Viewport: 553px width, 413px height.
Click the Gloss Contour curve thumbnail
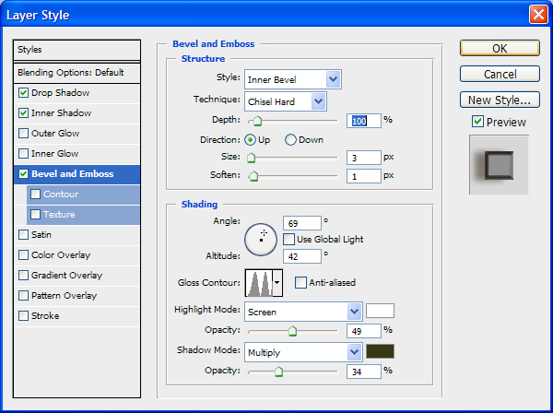[x=258, y=282]
